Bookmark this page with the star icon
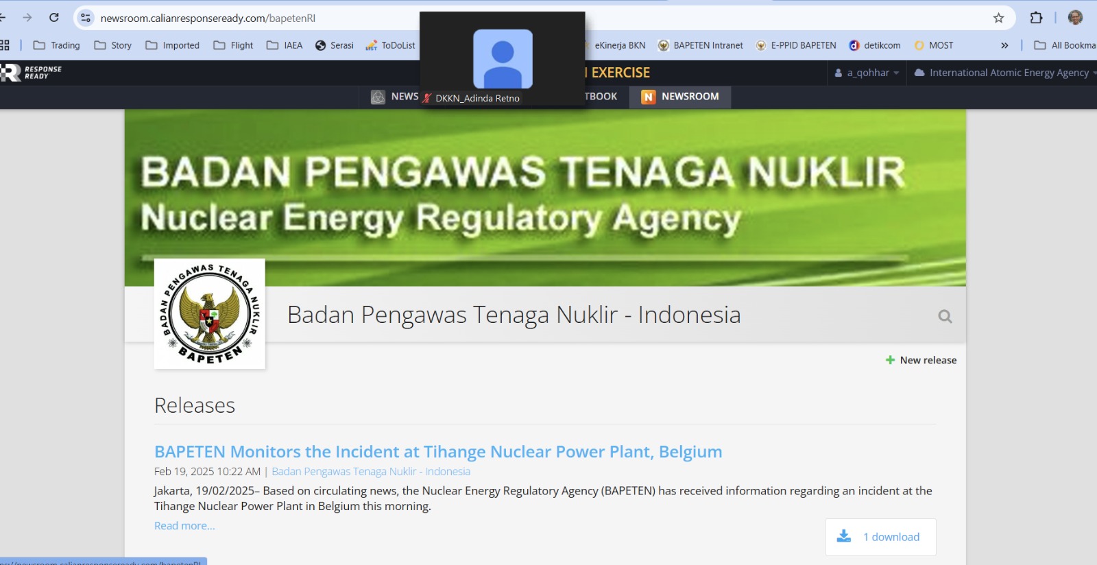The image size is (1097, 565). click(998, 18)
